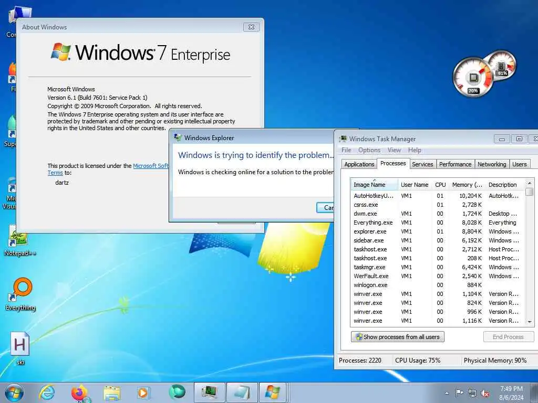Minimize the Task Manager window
The image size is (538, 403).
point(502,139)
